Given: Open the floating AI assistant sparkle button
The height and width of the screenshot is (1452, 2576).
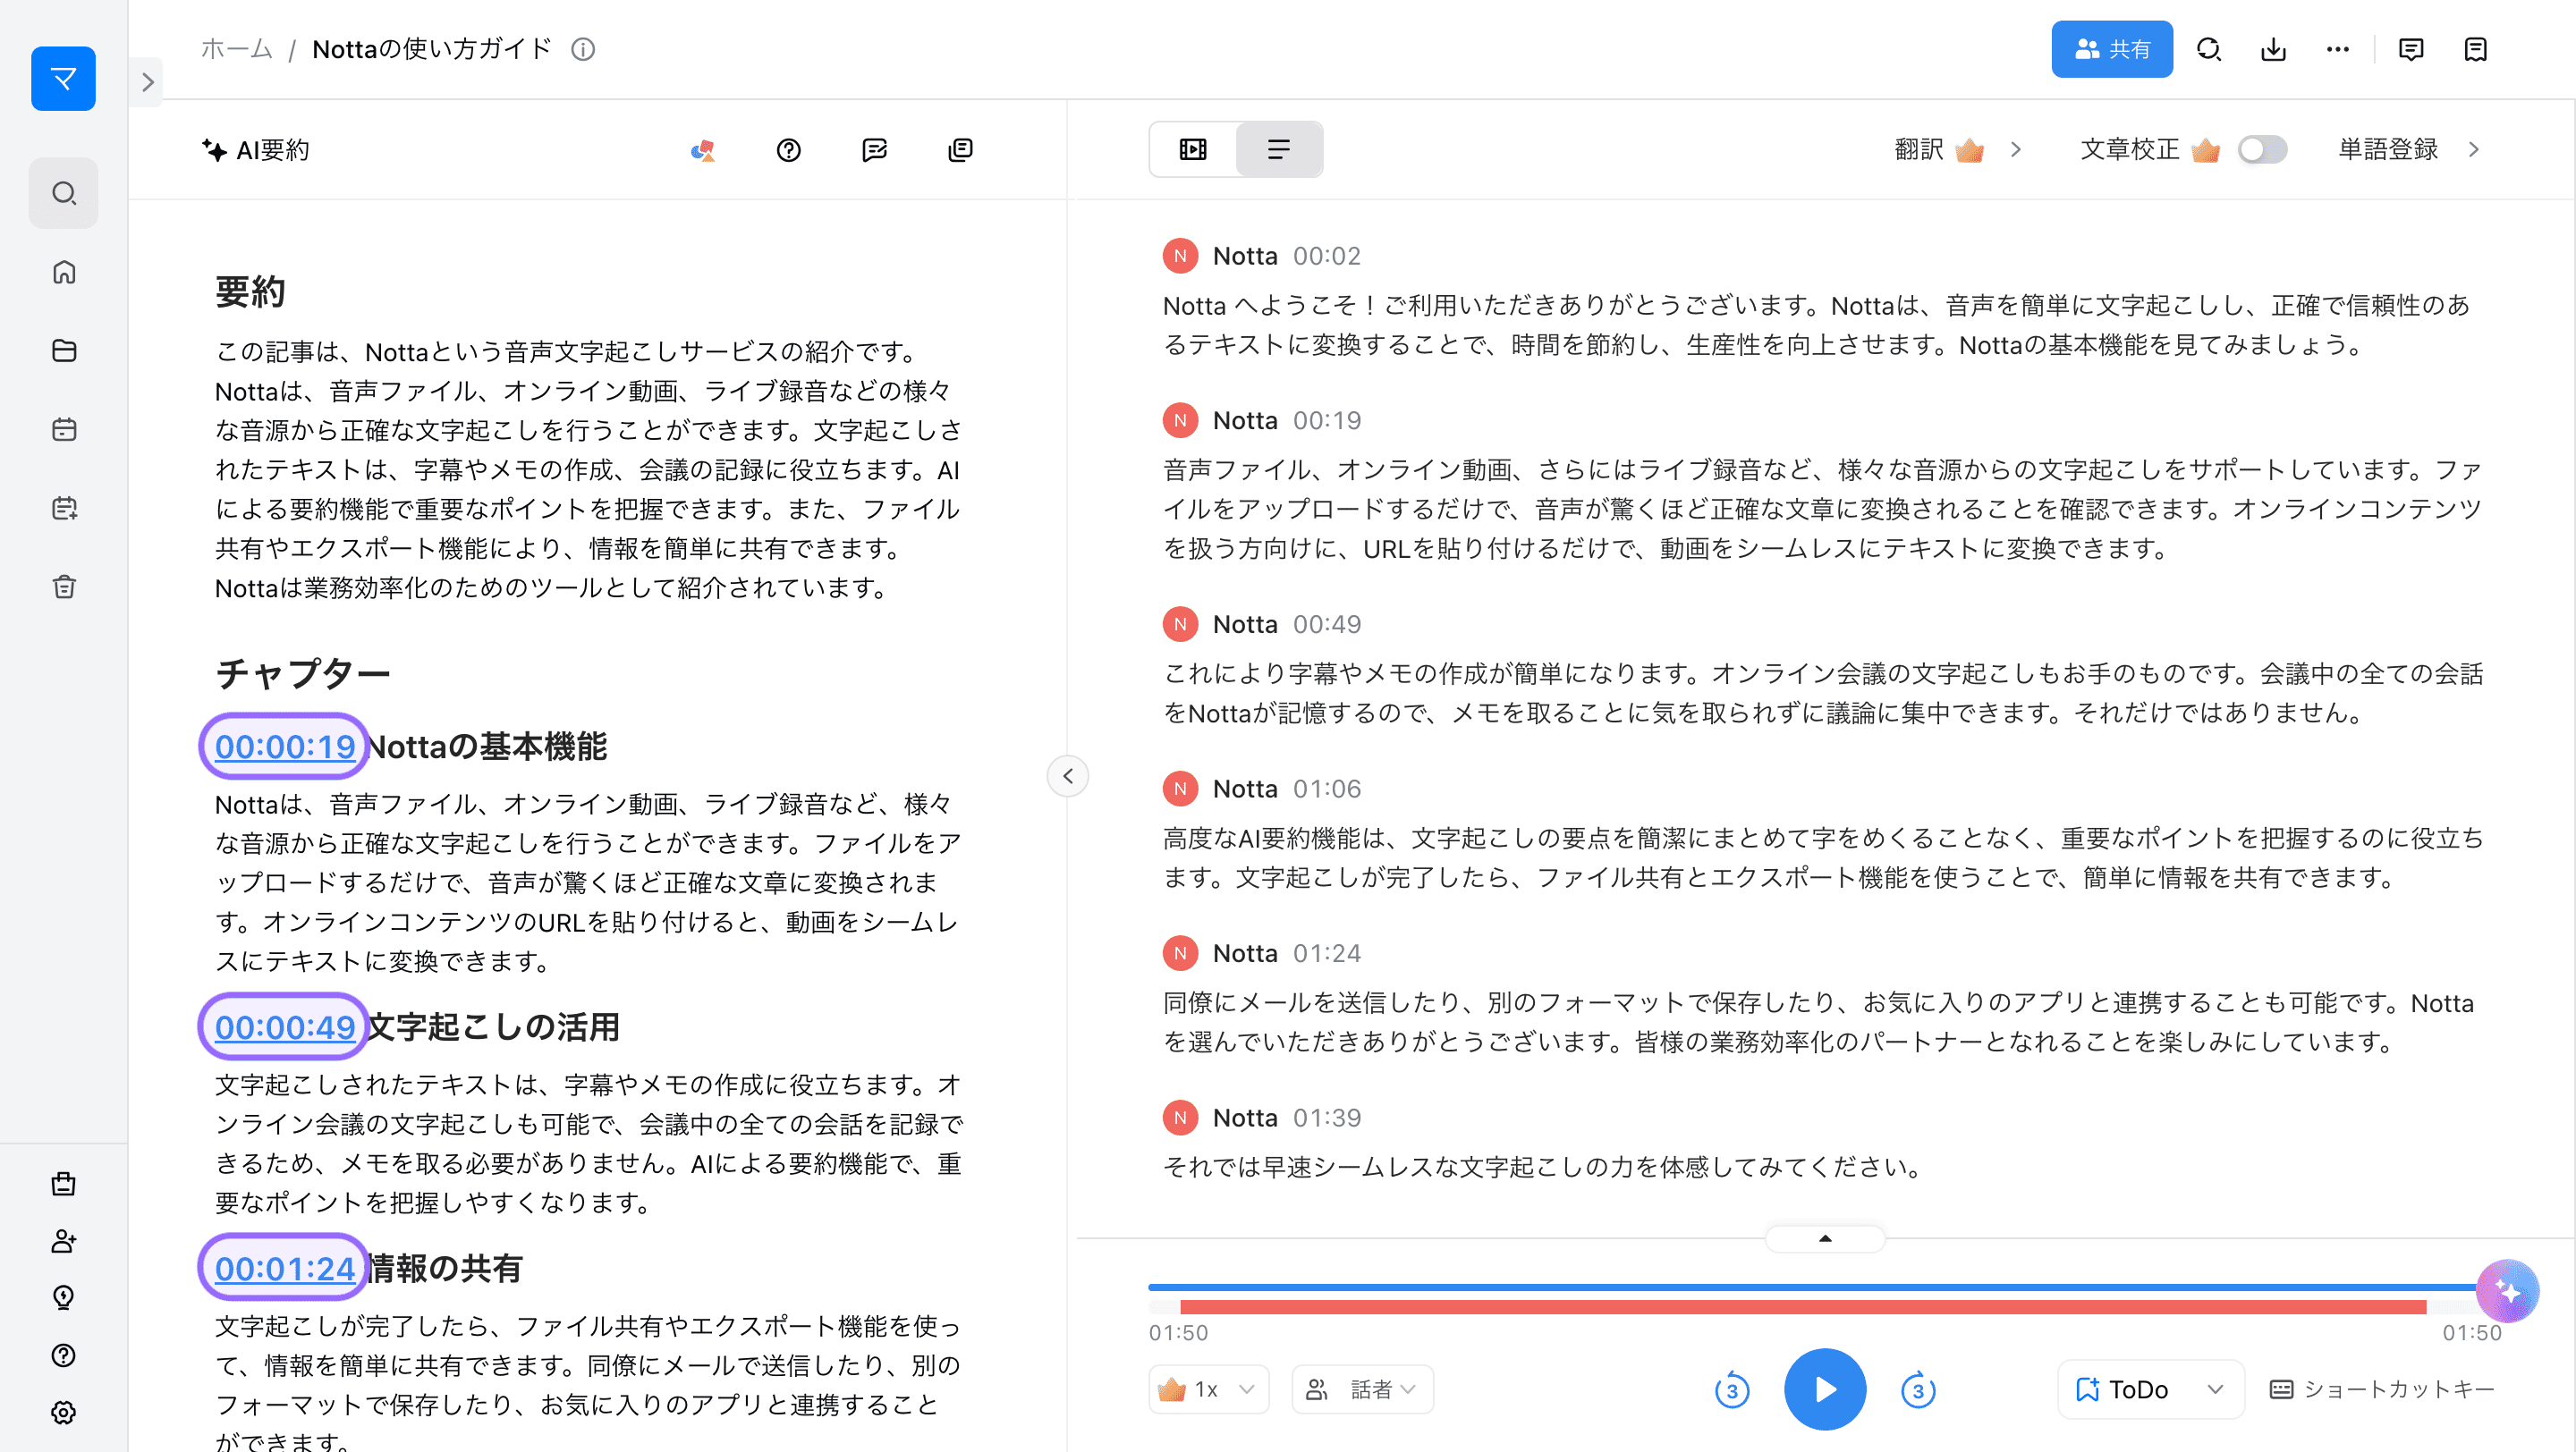Looking at the screenshot, I should [x=2508, y=1291].
